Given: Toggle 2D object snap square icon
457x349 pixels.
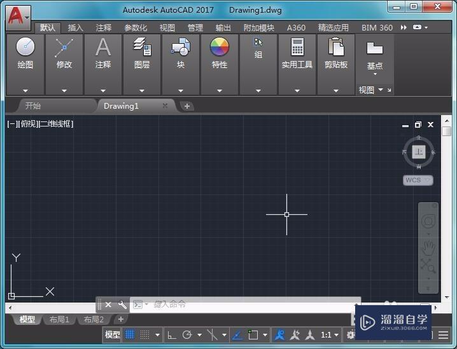Looking at the screenshot, I should coord(253,335).
